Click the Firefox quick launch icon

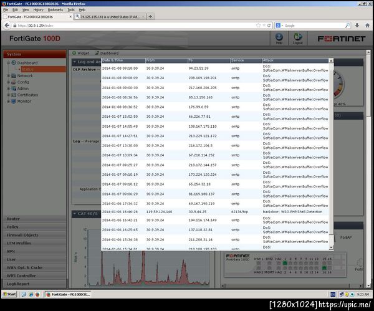37,294
